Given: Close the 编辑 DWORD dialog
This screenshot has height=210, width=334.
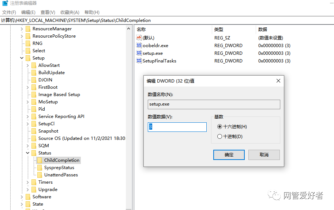Looking at the screenshot, I should tap(278, 81).
